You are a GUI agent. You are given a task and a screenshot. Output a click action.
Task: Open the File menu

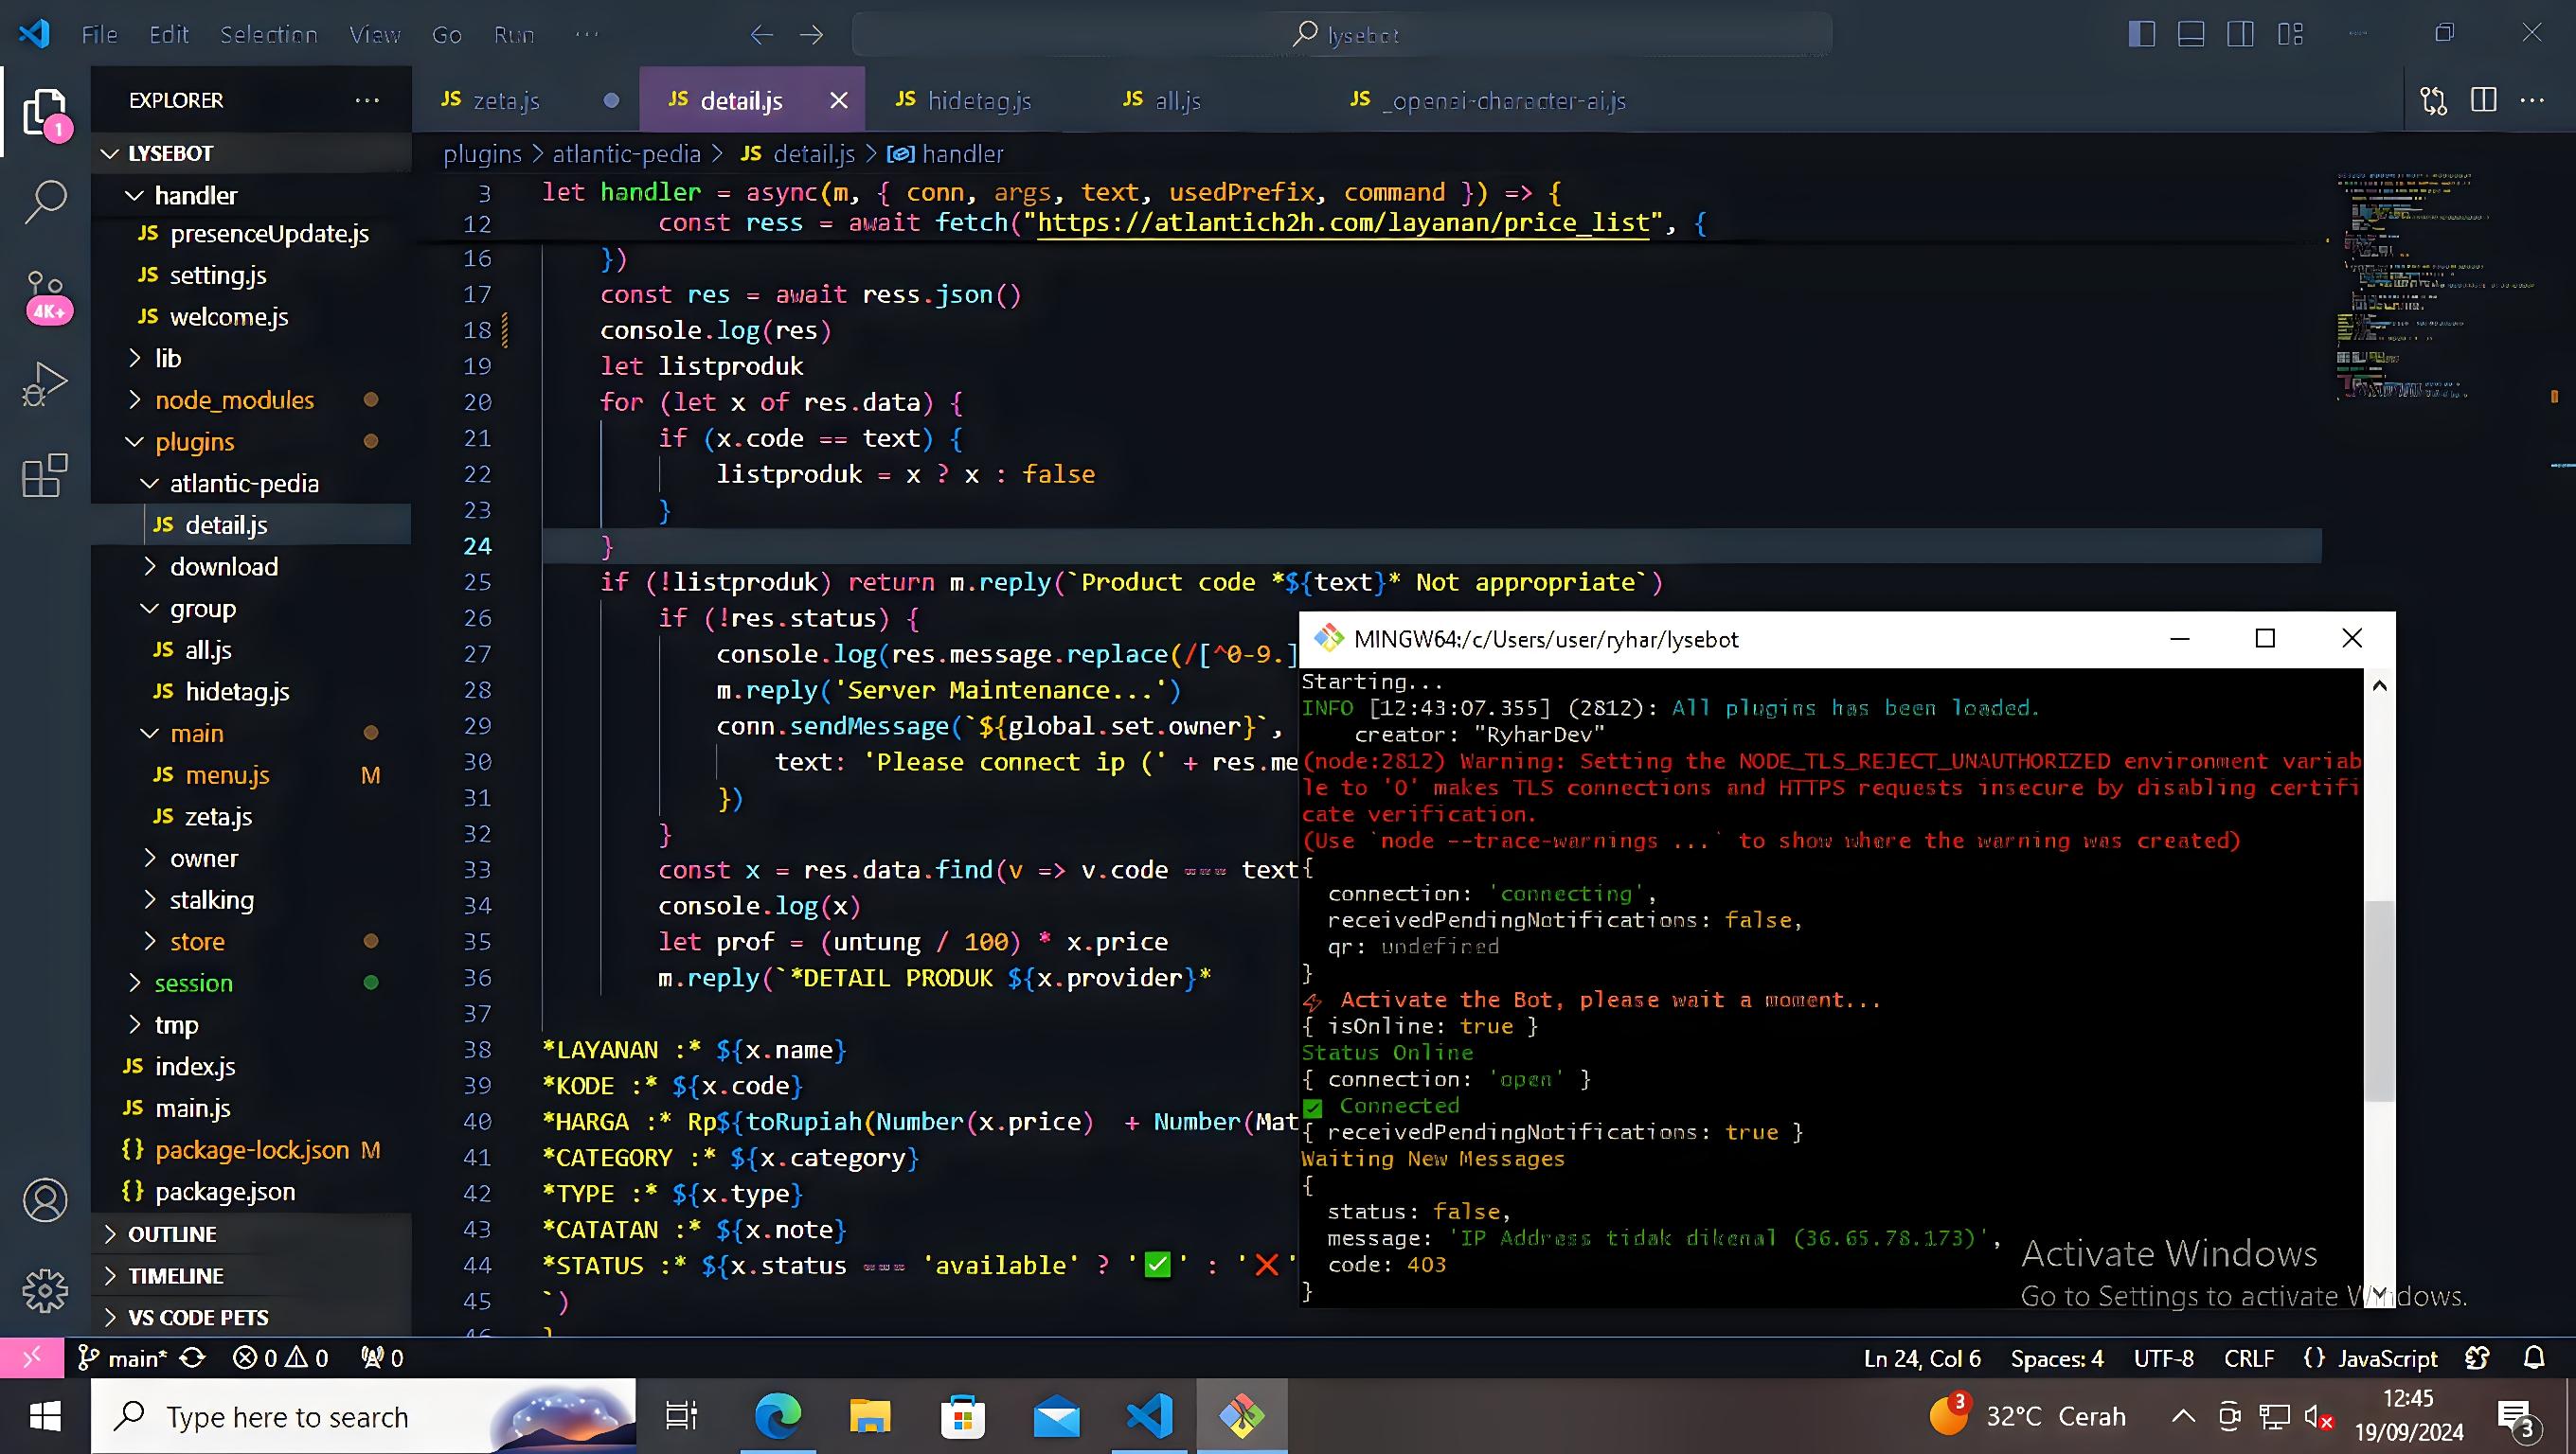[99, 35]
